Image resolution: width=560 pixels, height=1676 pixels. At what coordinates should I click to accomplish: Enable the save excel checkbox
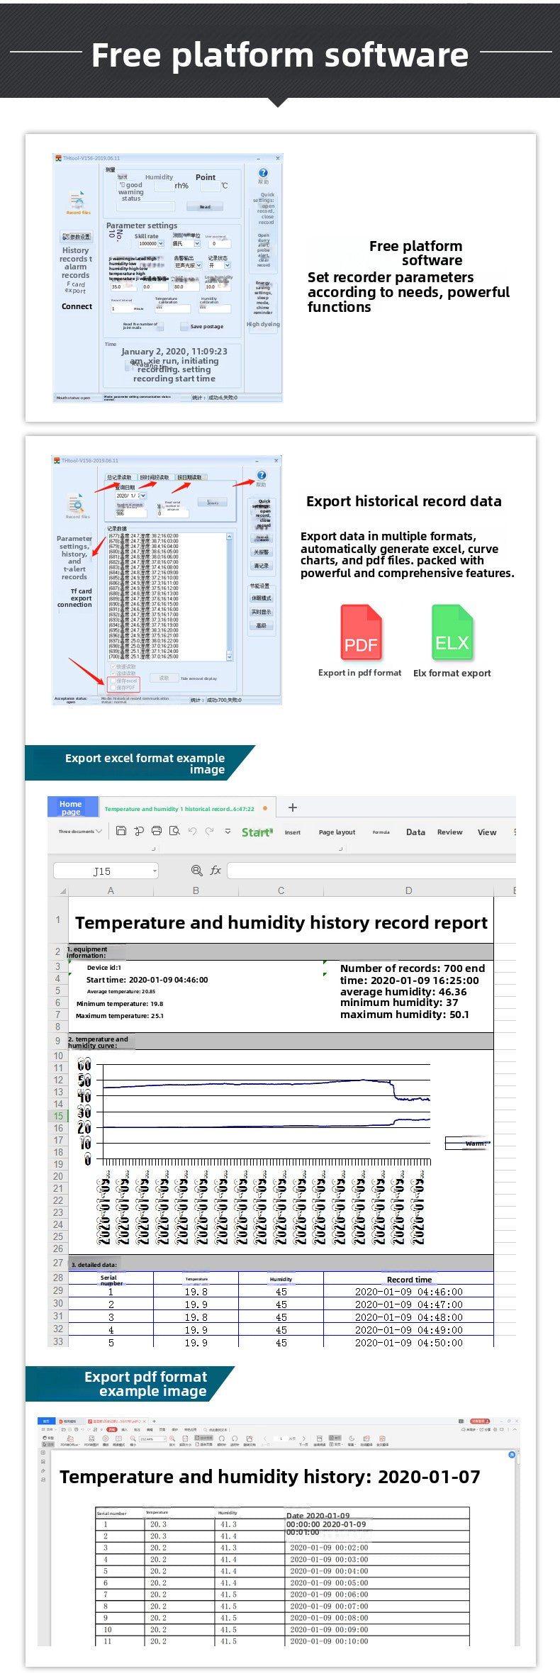point(112,681)
